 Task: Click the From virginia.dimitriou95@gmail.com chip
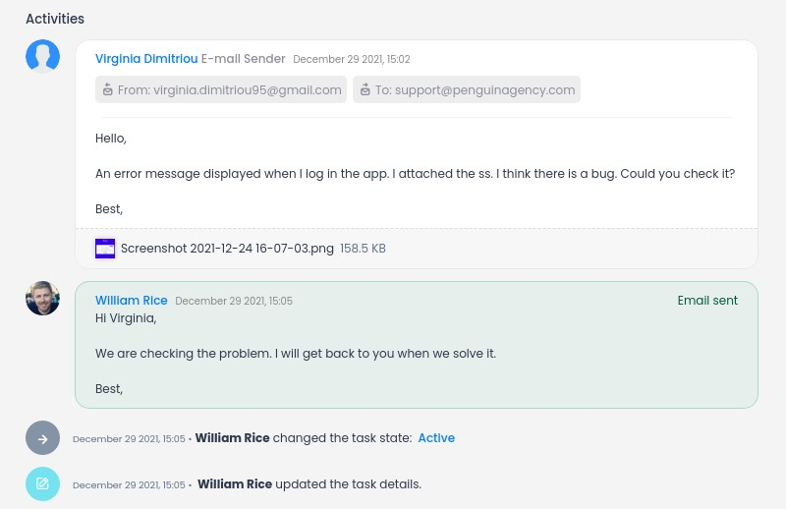221,89
